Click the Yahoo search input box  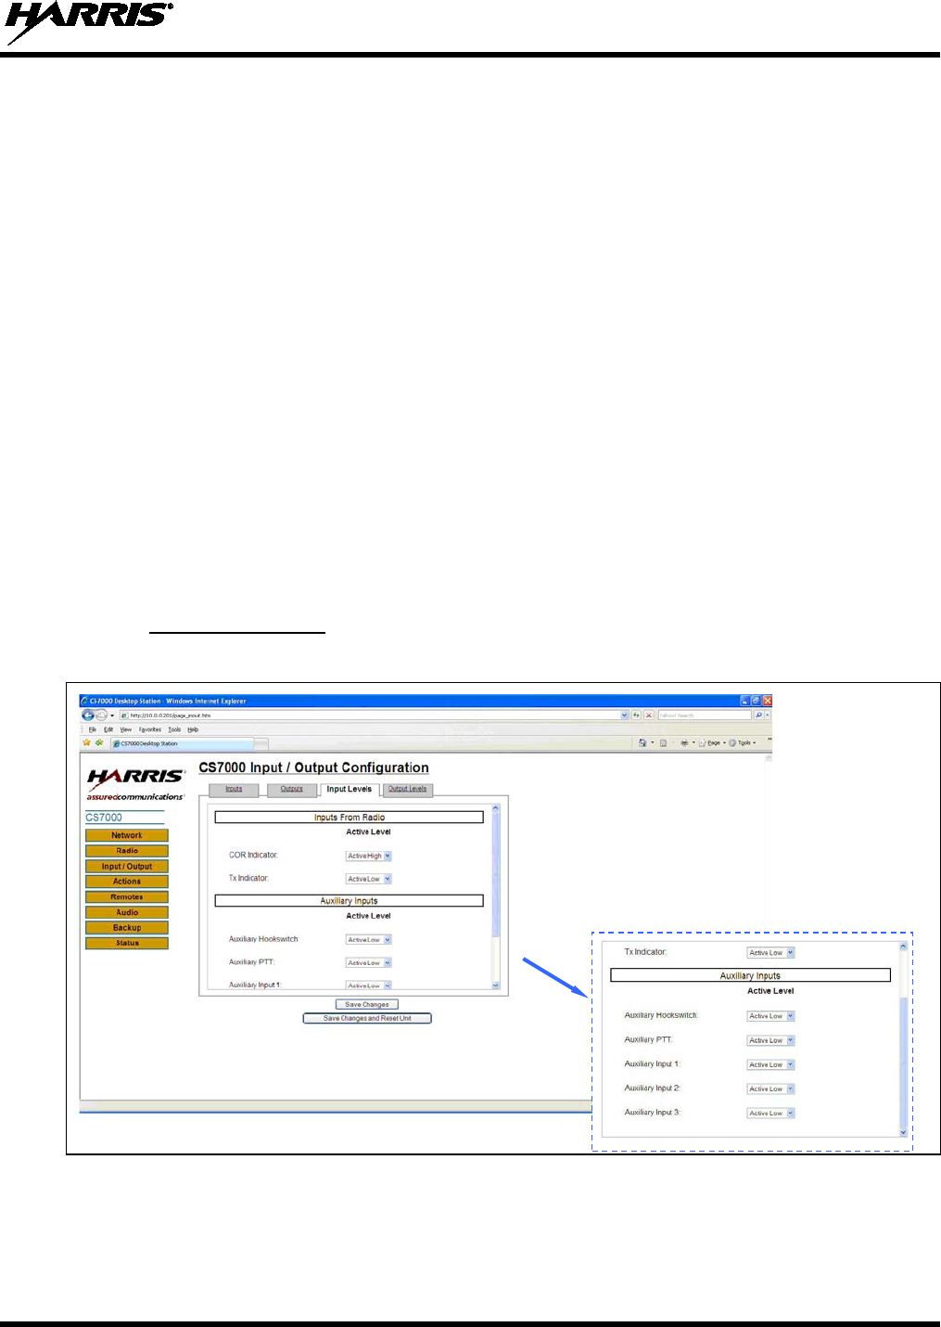click(704, 715)
